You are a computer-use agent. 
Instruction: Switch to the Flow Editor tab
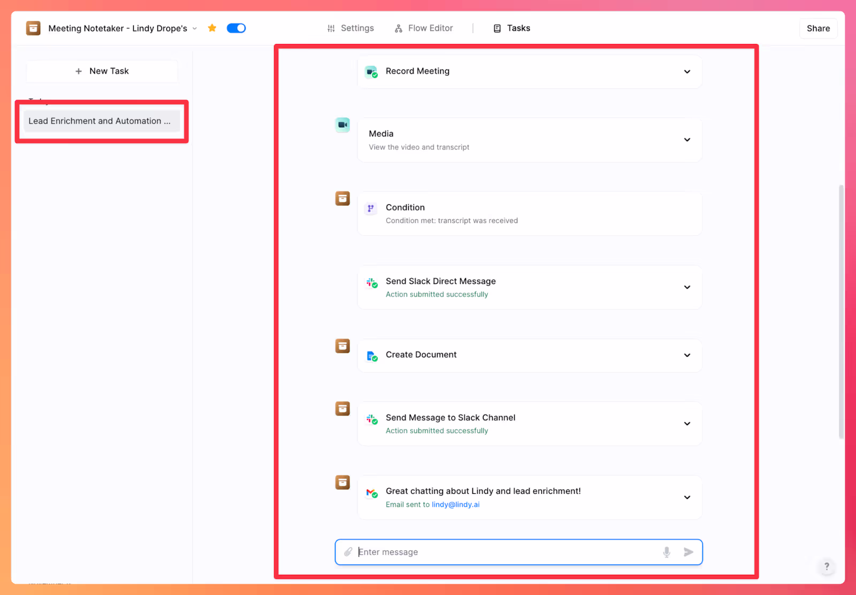(x=423, y=28)
